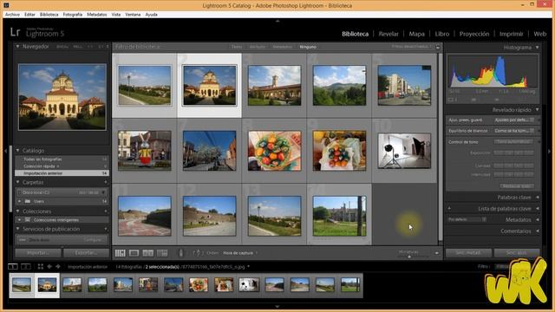The height and width of the screenshot is (312, 555).
Task: Switch to survey view in the toolbar
Action: pyautogui.click(x=162, y=253)
